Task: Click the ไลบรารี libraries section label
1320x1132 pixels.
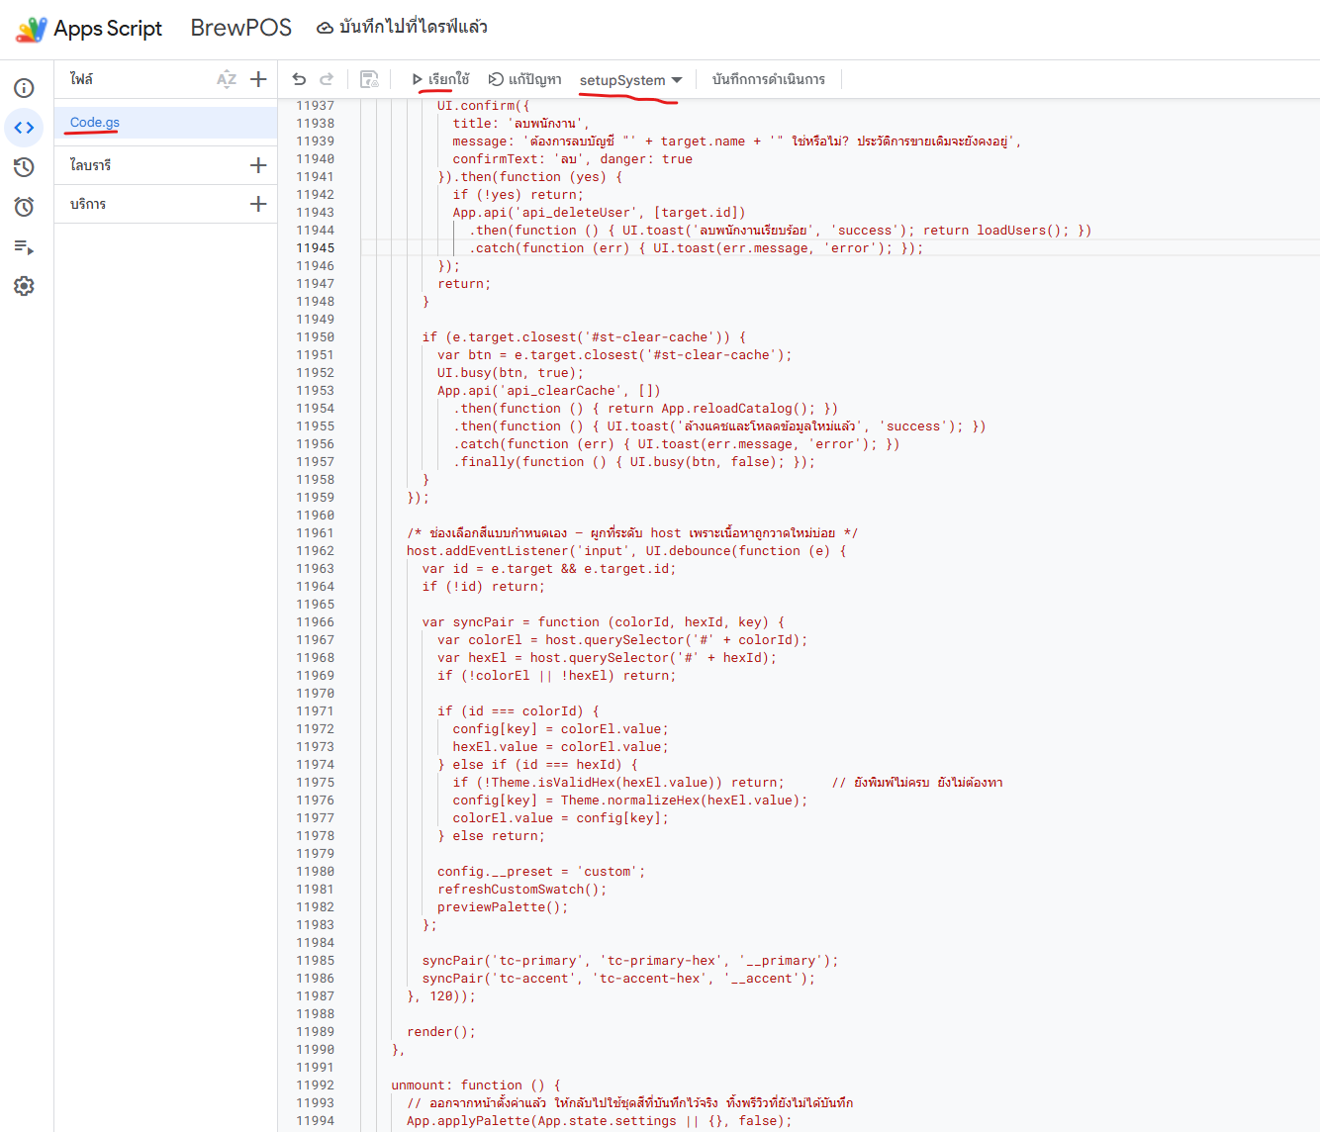Action: coord(90,165)
